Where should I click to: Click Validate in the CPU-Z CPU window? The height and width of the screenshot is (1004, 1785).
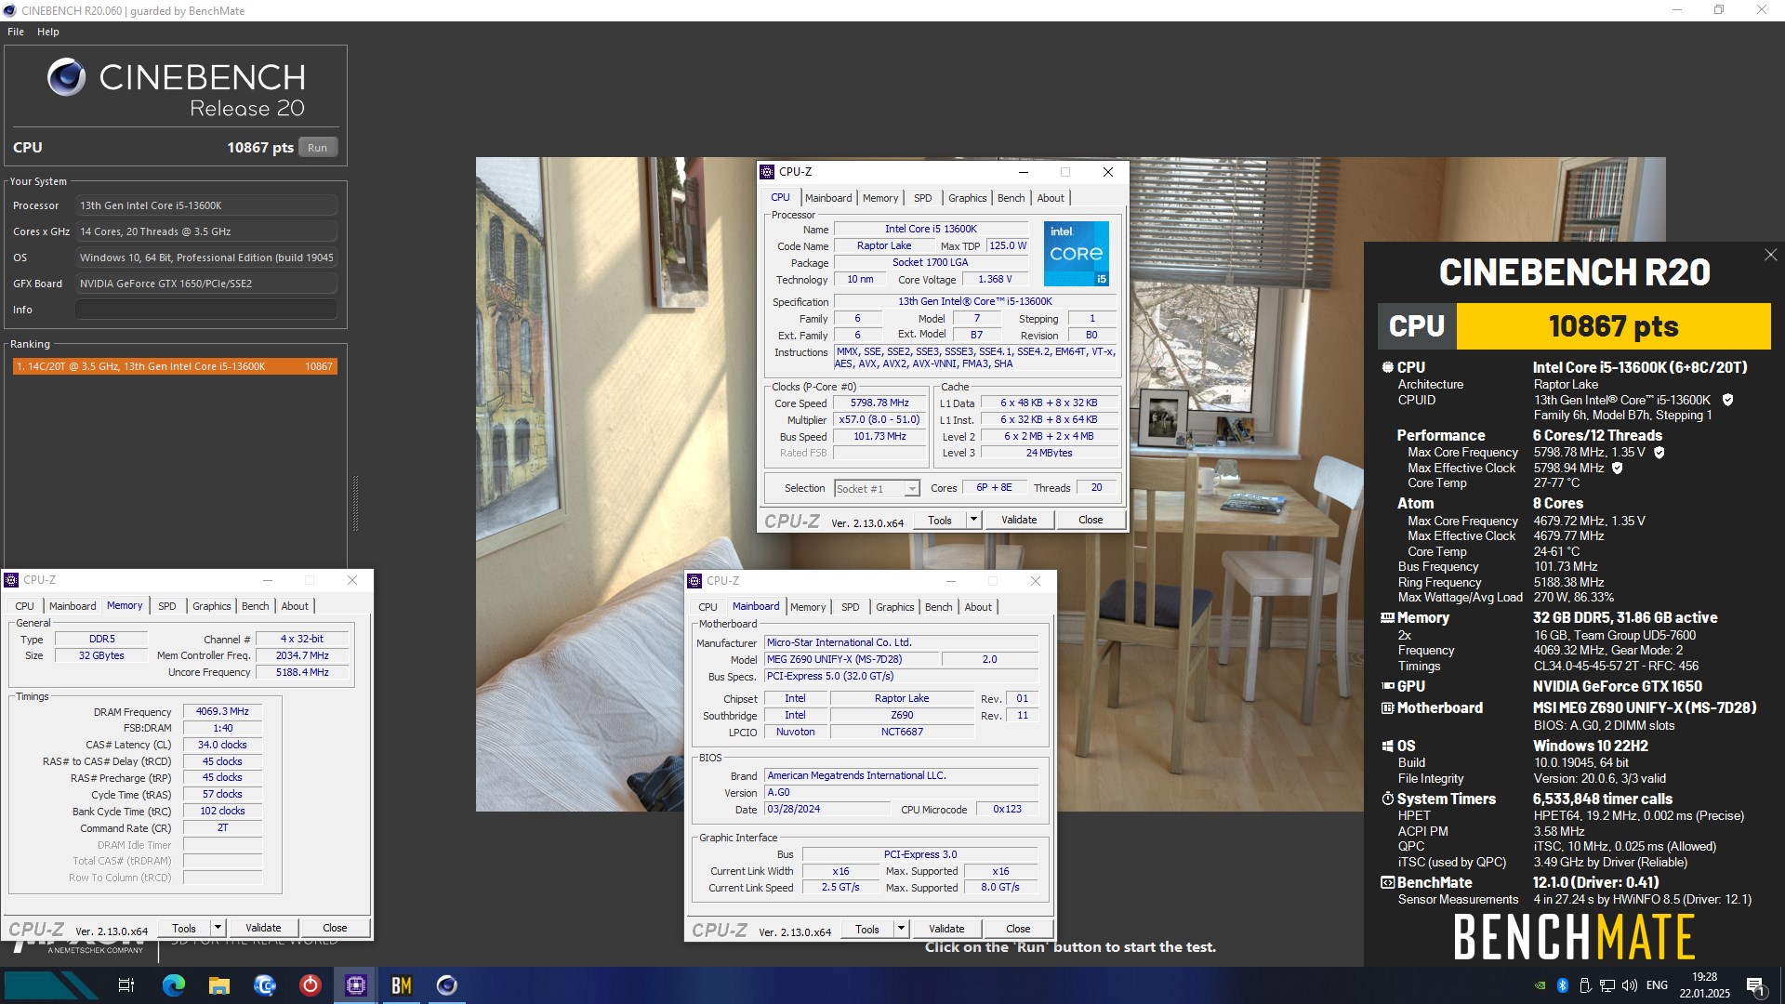point(1019,520)
